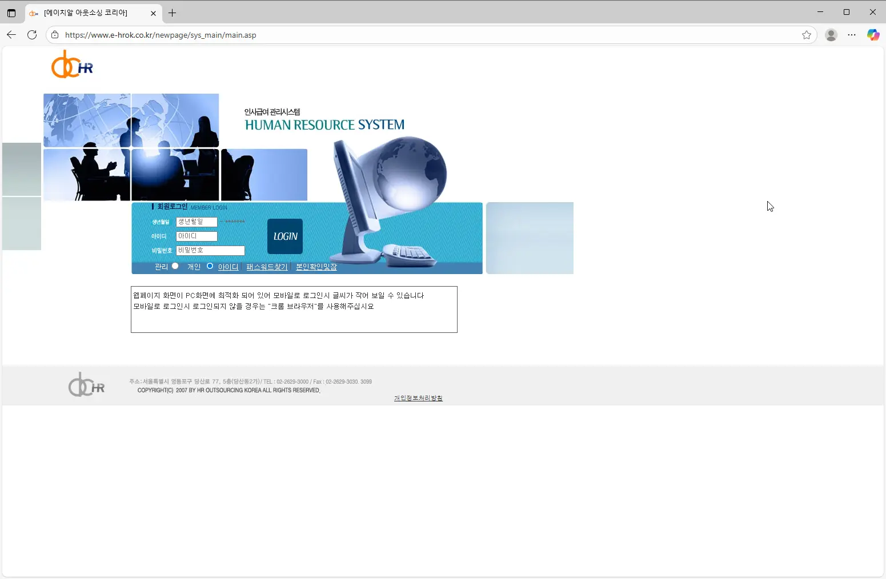Select the 개인 radio button

[210, 266]
